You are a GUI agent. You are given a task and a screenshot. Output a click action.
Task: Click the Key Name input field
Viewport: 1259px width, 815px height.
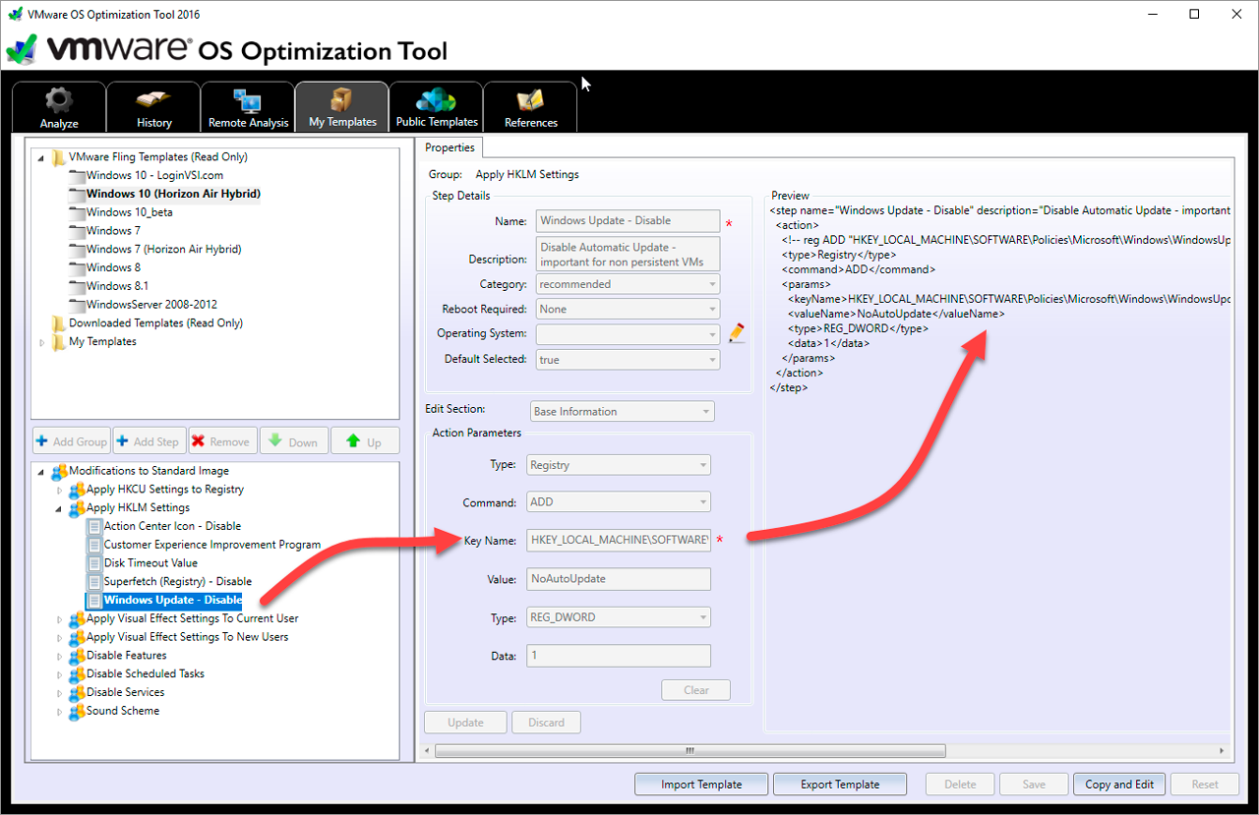[x=619, y=540]
